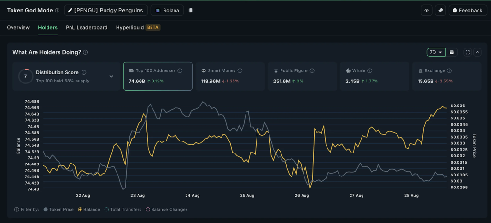Click the 15.65B exchange value
The image size is (491, 223).
(x=426, y=81)
